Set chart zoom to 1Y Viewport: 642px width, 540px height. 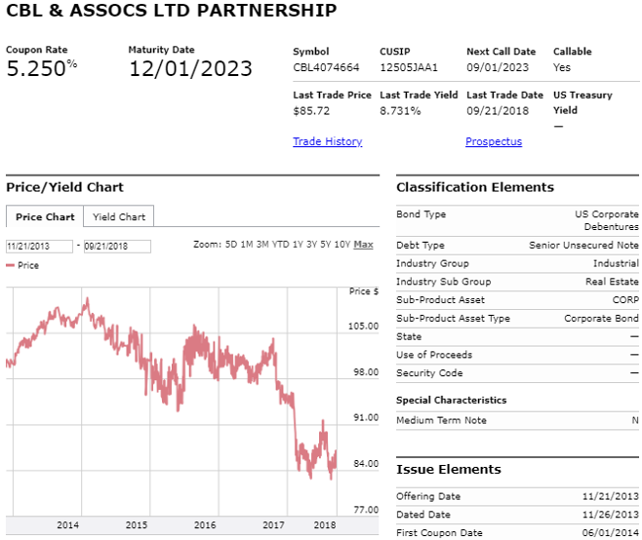tap(298, 245)
